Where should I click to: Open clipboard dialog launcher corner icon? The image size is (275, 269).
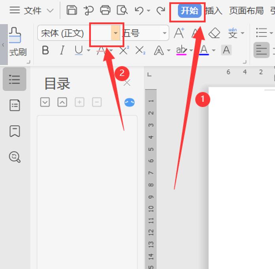(28, 62)
